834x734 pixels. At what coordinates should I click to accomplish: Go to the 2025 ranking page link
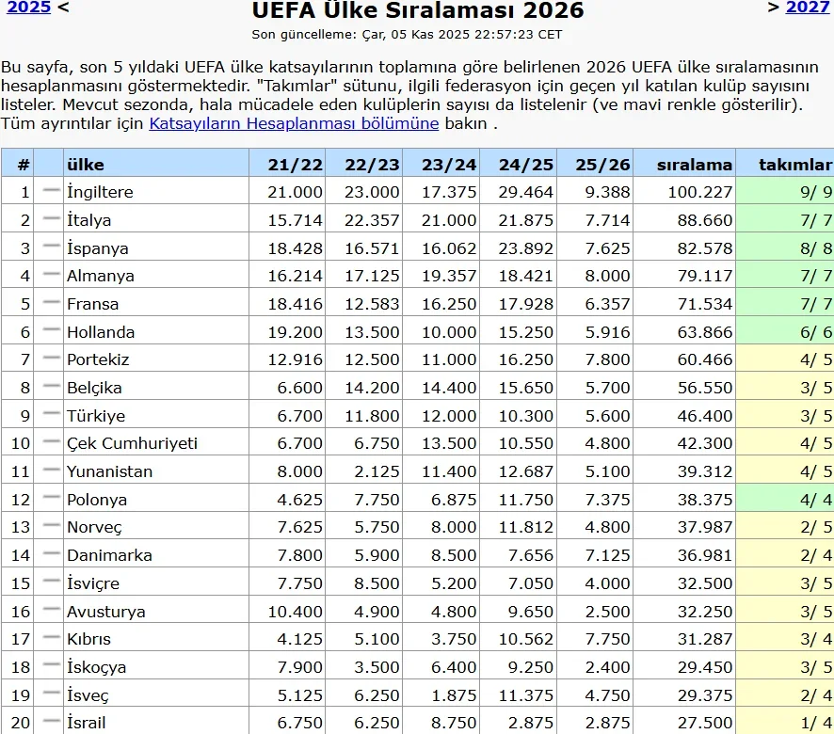tap(28, 8)
